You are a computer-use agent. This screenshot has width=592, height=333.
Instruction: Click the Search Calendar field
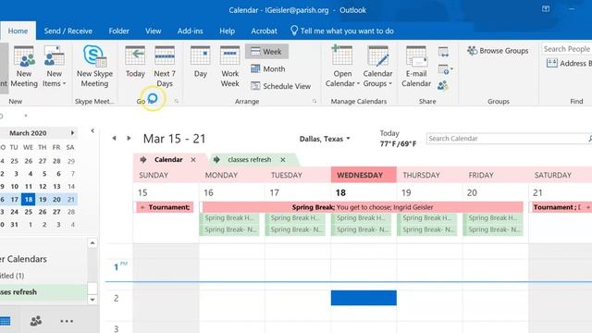point(508,139)
